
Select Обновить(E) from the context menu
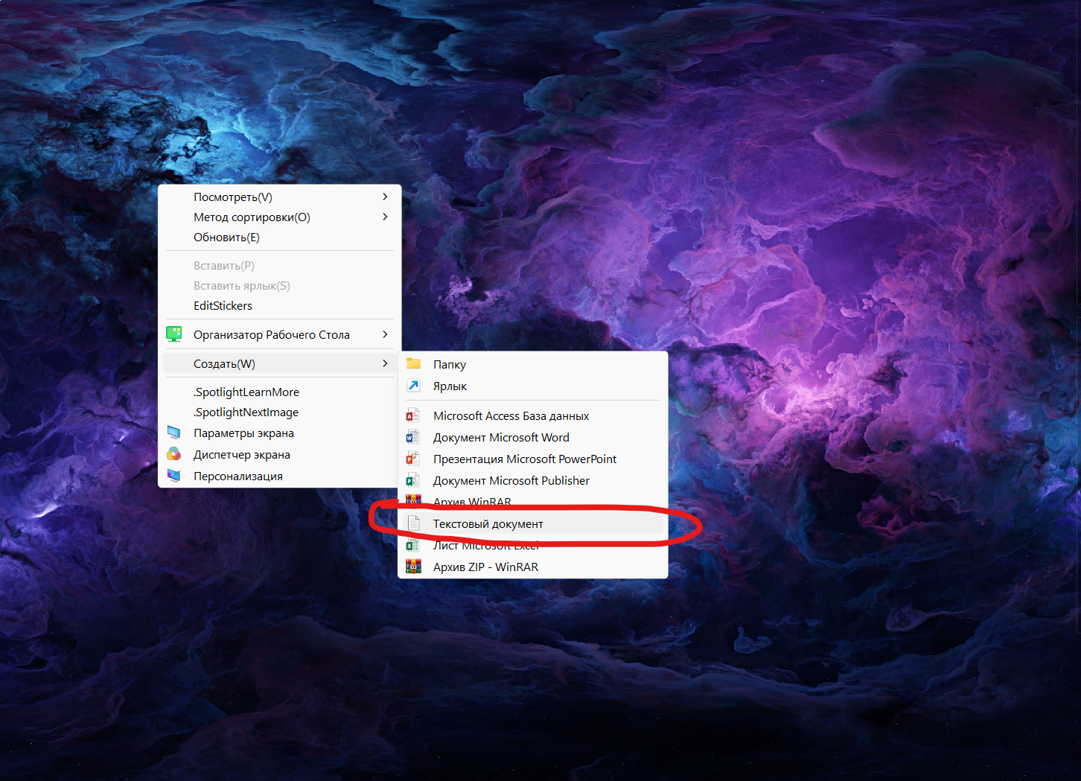226,237
